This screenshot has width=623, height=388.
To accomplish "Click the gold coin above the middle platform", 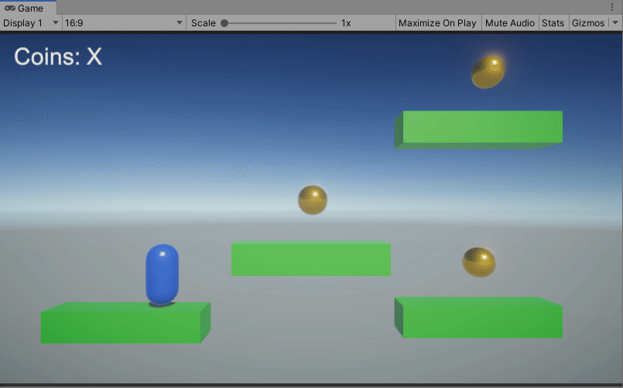I will (313, 200).
